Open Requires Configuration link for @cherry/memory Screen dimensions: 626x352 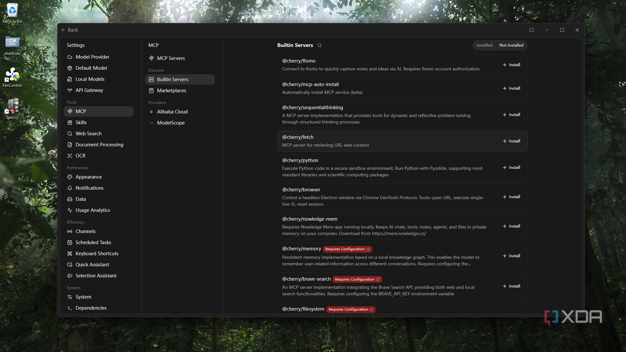coord(348,249)
